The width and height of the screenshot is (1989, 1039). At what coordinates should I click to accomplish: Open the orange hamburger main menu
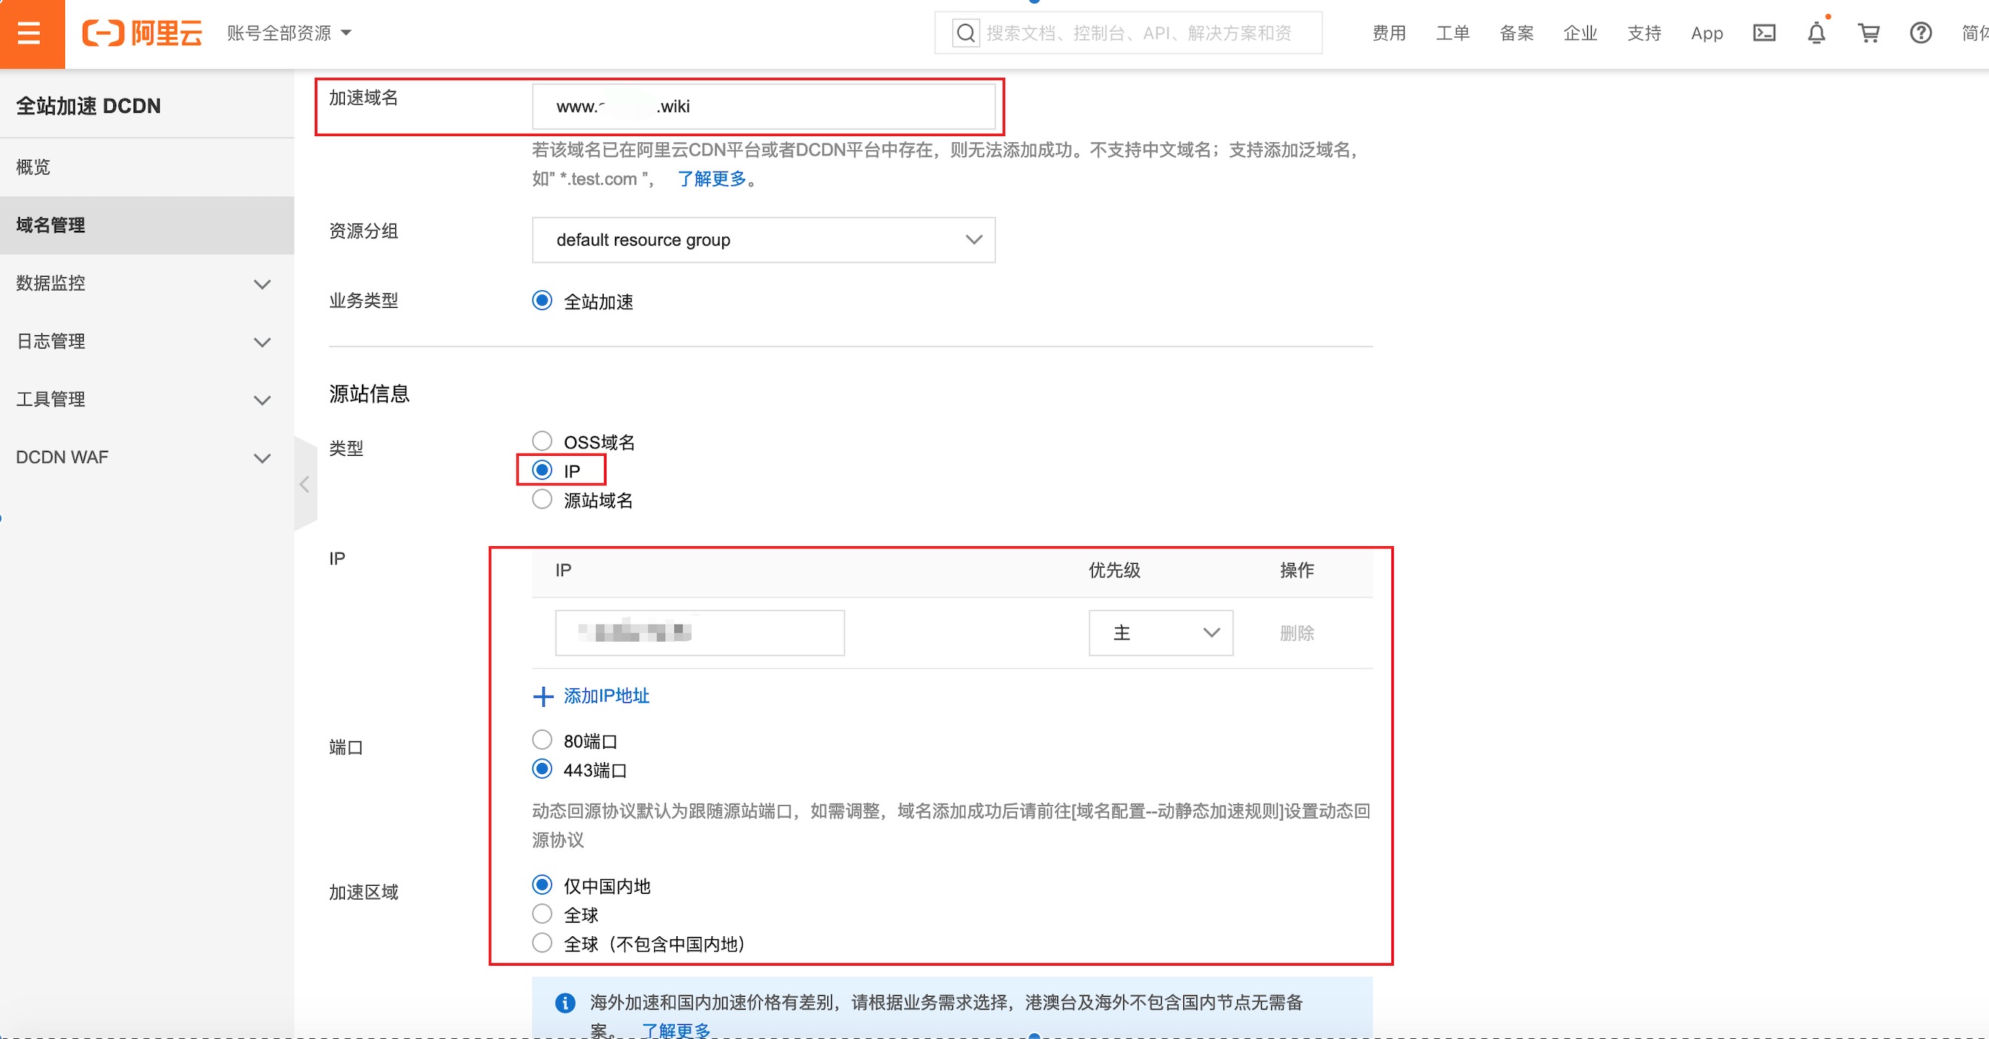[x=30, y=33]
